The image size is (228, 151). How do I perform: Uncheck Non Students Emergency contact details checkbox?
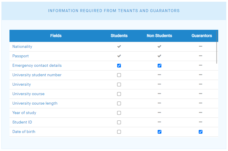pos(159,66)
